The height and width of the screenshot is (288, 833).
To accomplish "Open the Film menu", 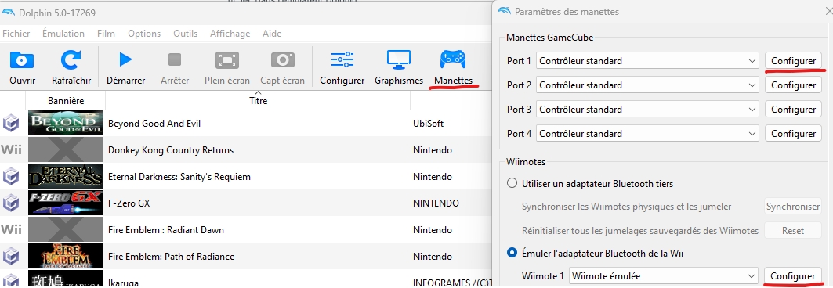I will (107, 34).
